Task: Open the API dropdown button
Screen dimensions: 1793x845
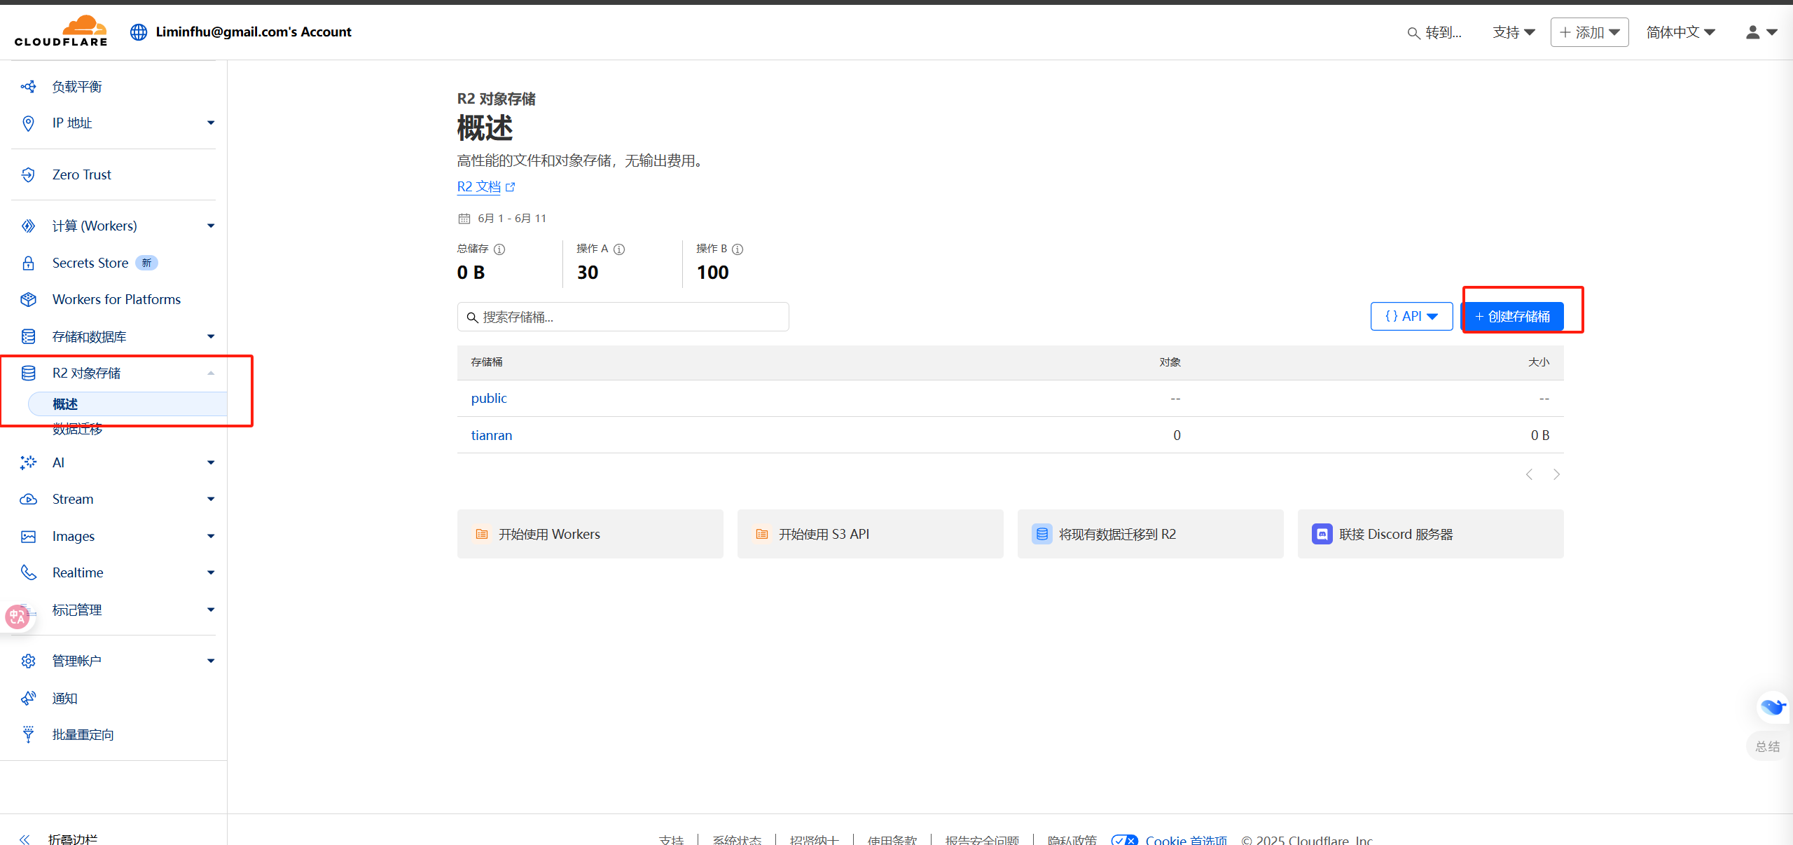Action: pos(1411,317)
